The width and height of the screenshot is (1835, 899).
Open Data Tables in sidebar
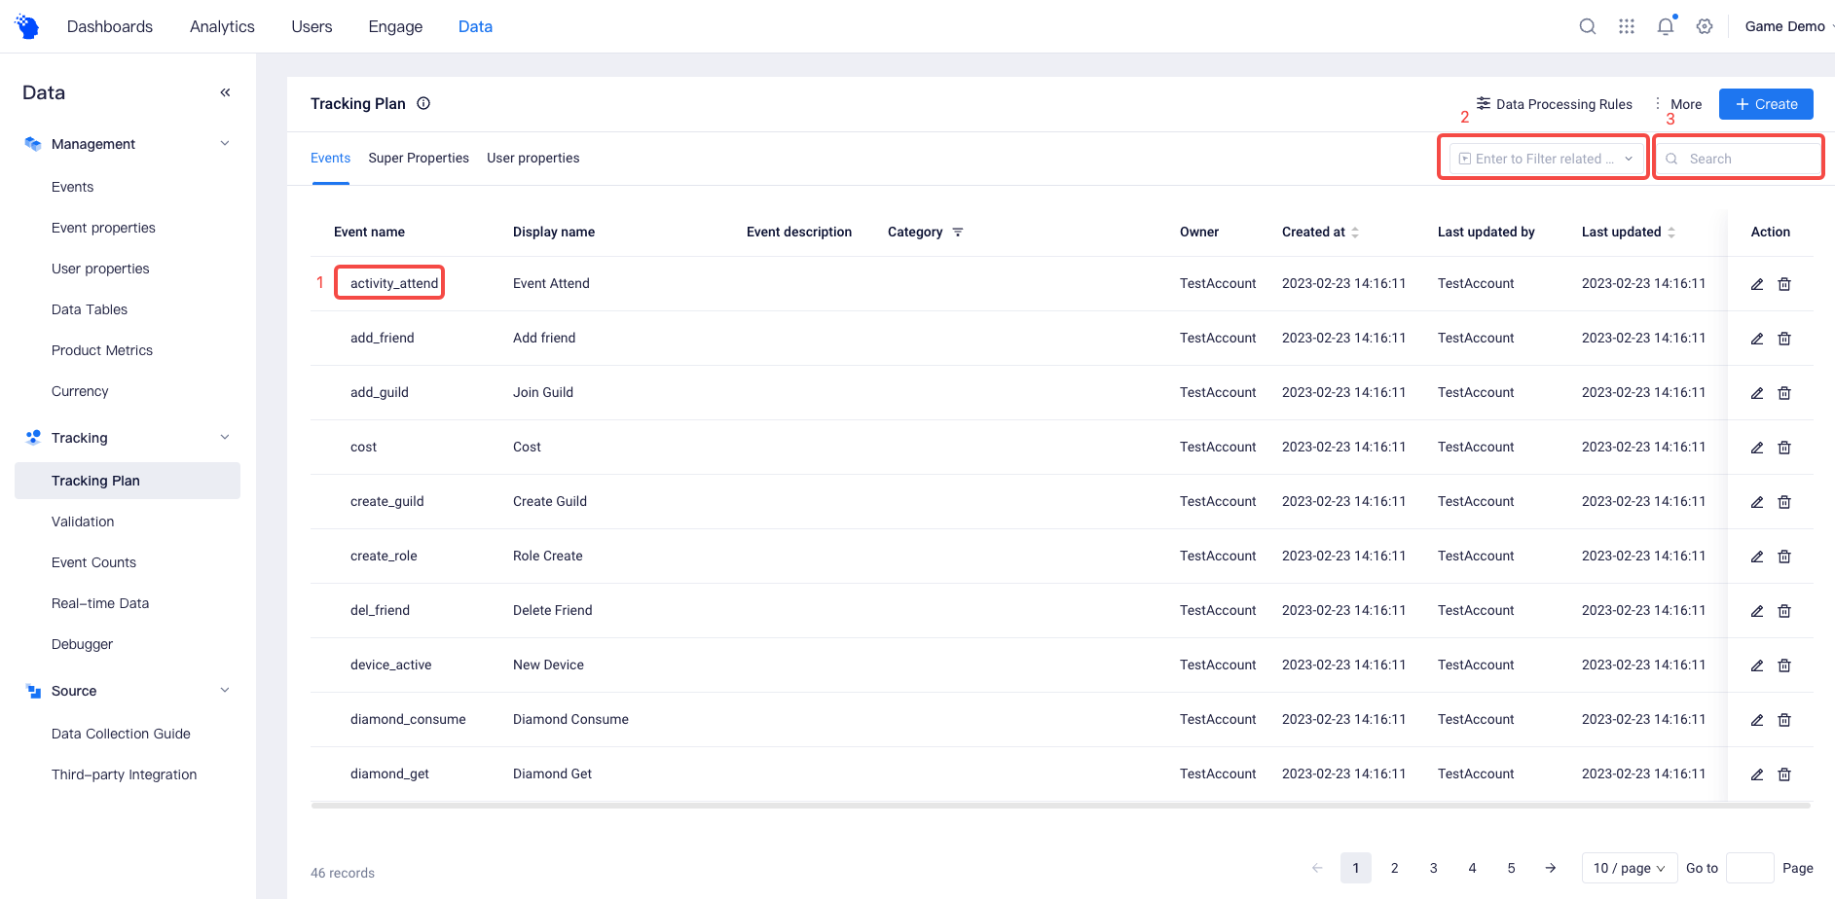click(90, 309)
